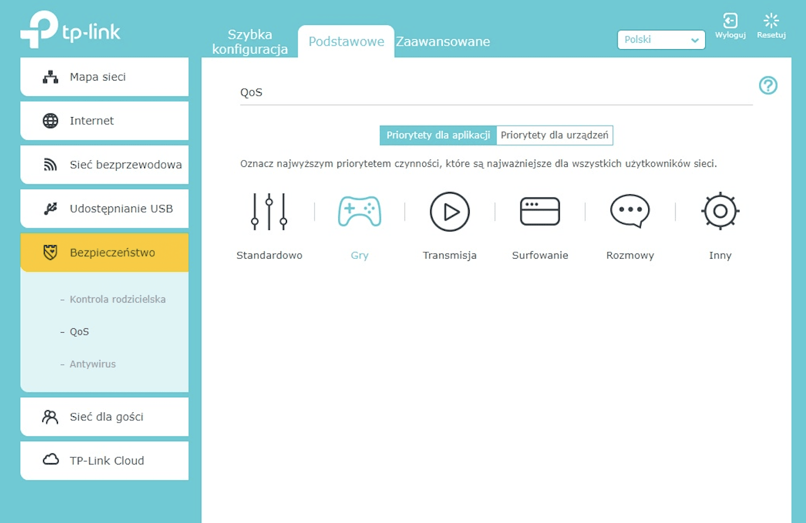Open the help question mark icon

(x=768, y=86)
